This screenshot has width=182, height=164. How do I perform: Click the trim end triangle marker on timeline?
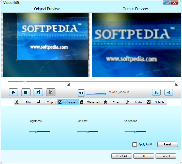coord(176,84)
